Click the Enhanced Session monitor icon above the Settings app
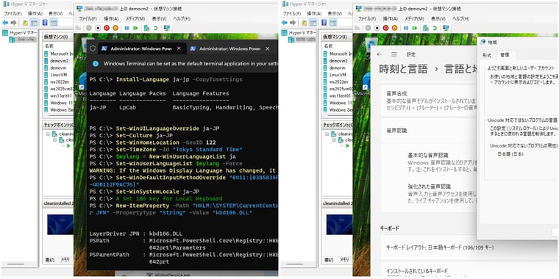This screenshot has height=279, width=559. (446, 28)
